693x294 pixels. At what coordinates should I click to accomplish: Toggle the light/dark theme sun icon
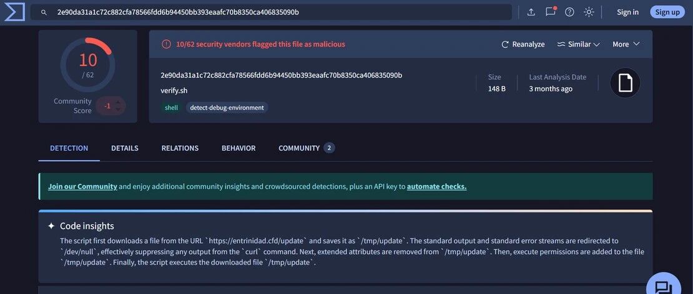(589, 12)
